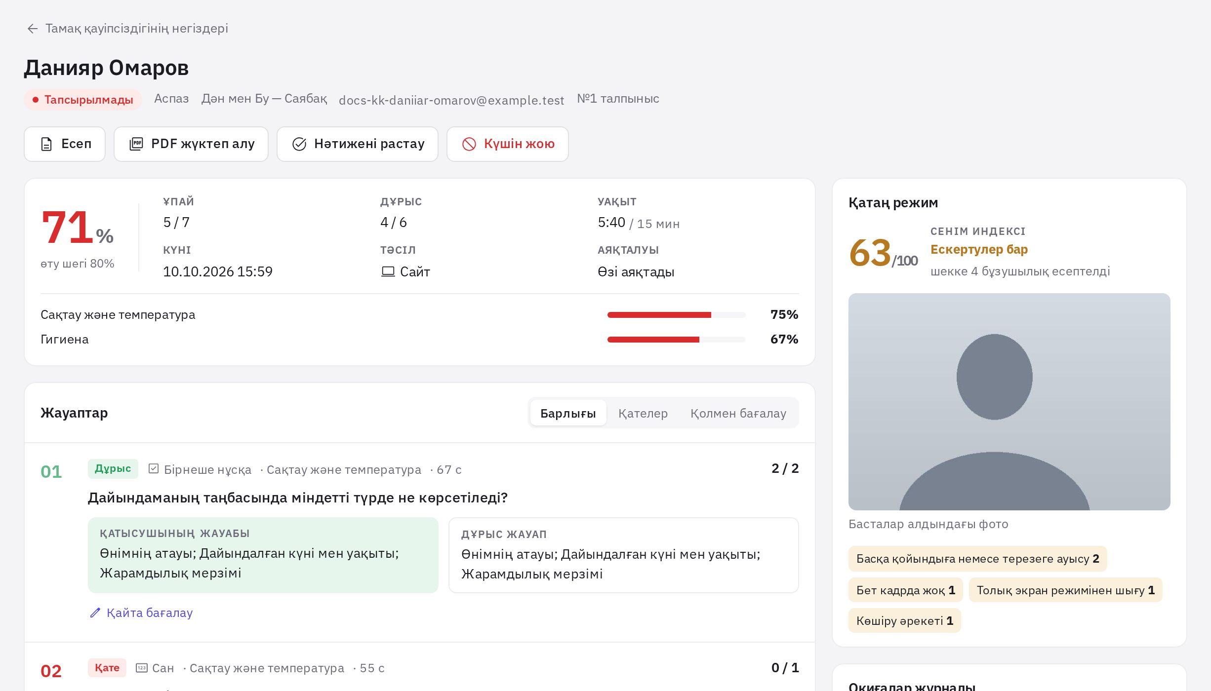This screenshot has height=691, width=1211.
Task: Click the Бет кадрда жоқ chip
Action: [x=906, y=590]
